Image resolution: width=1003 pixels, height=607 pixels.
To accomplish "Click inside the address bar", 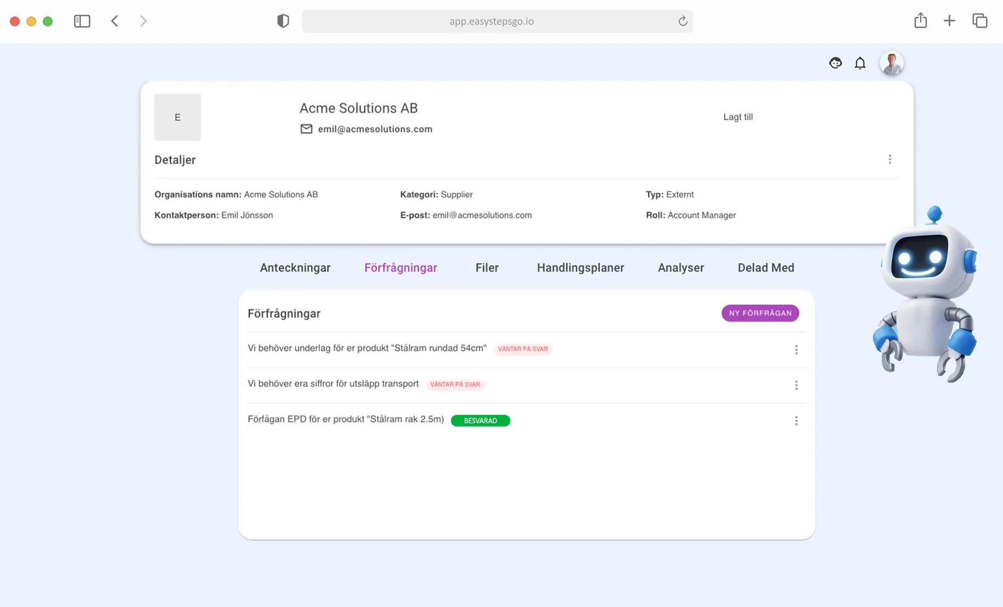I will [x=491, y=21].
